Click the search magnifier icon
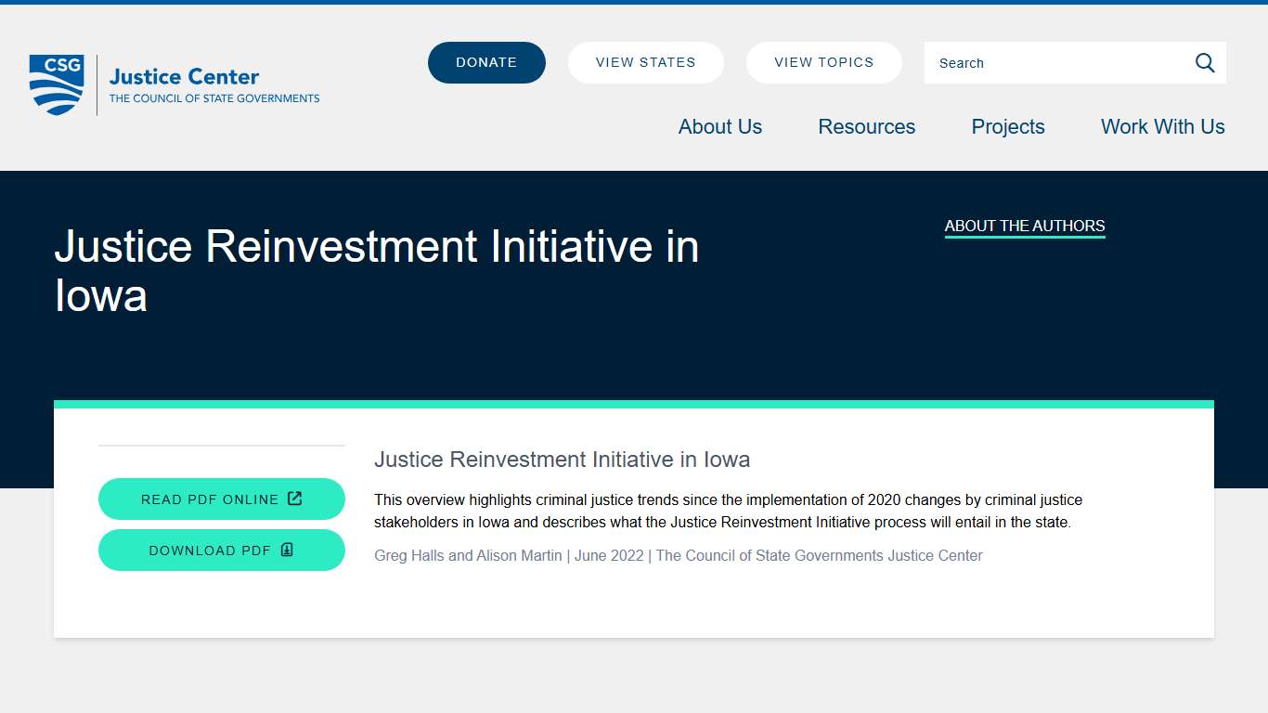This screenshot has height=713, width=1268. [x=1204, y=62]
